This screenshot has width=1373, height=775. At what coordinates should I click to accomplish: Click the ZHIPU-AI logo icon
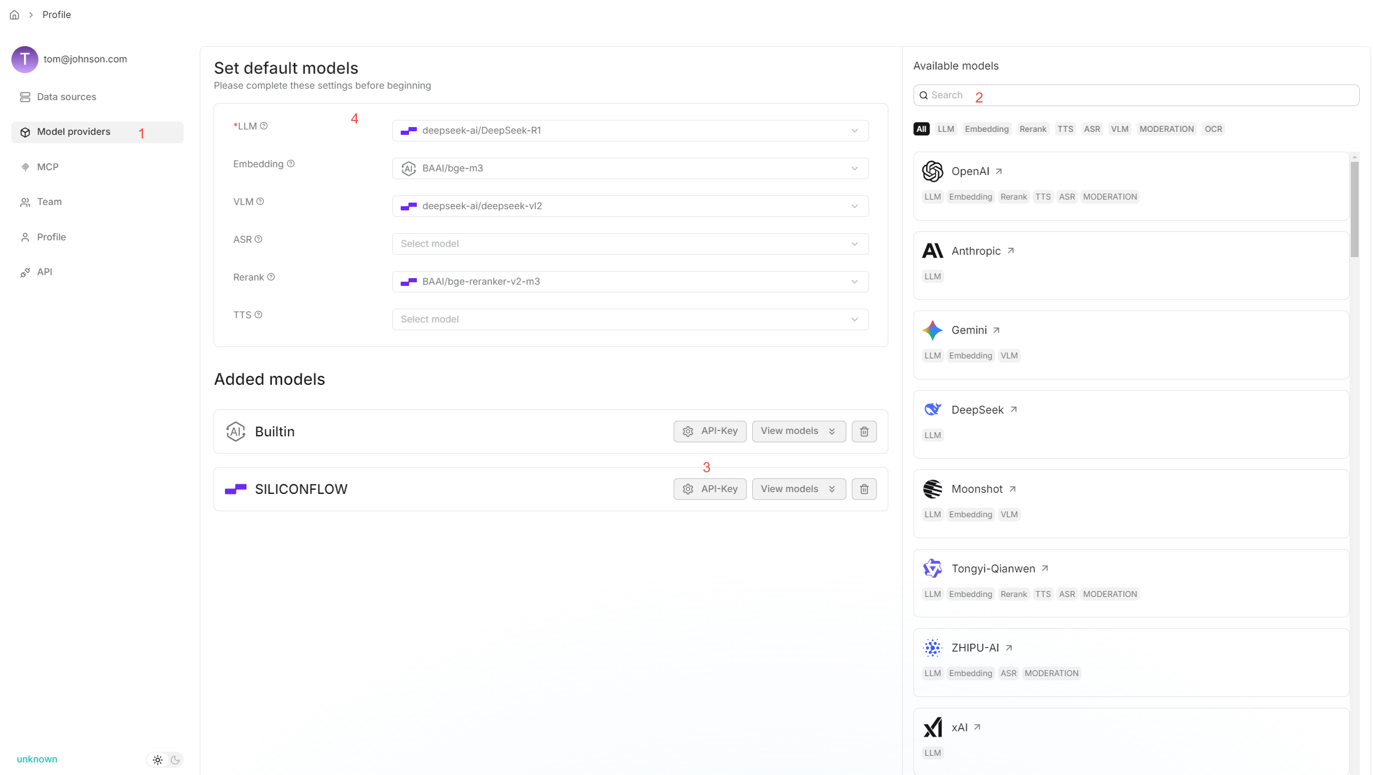[933, 648]
